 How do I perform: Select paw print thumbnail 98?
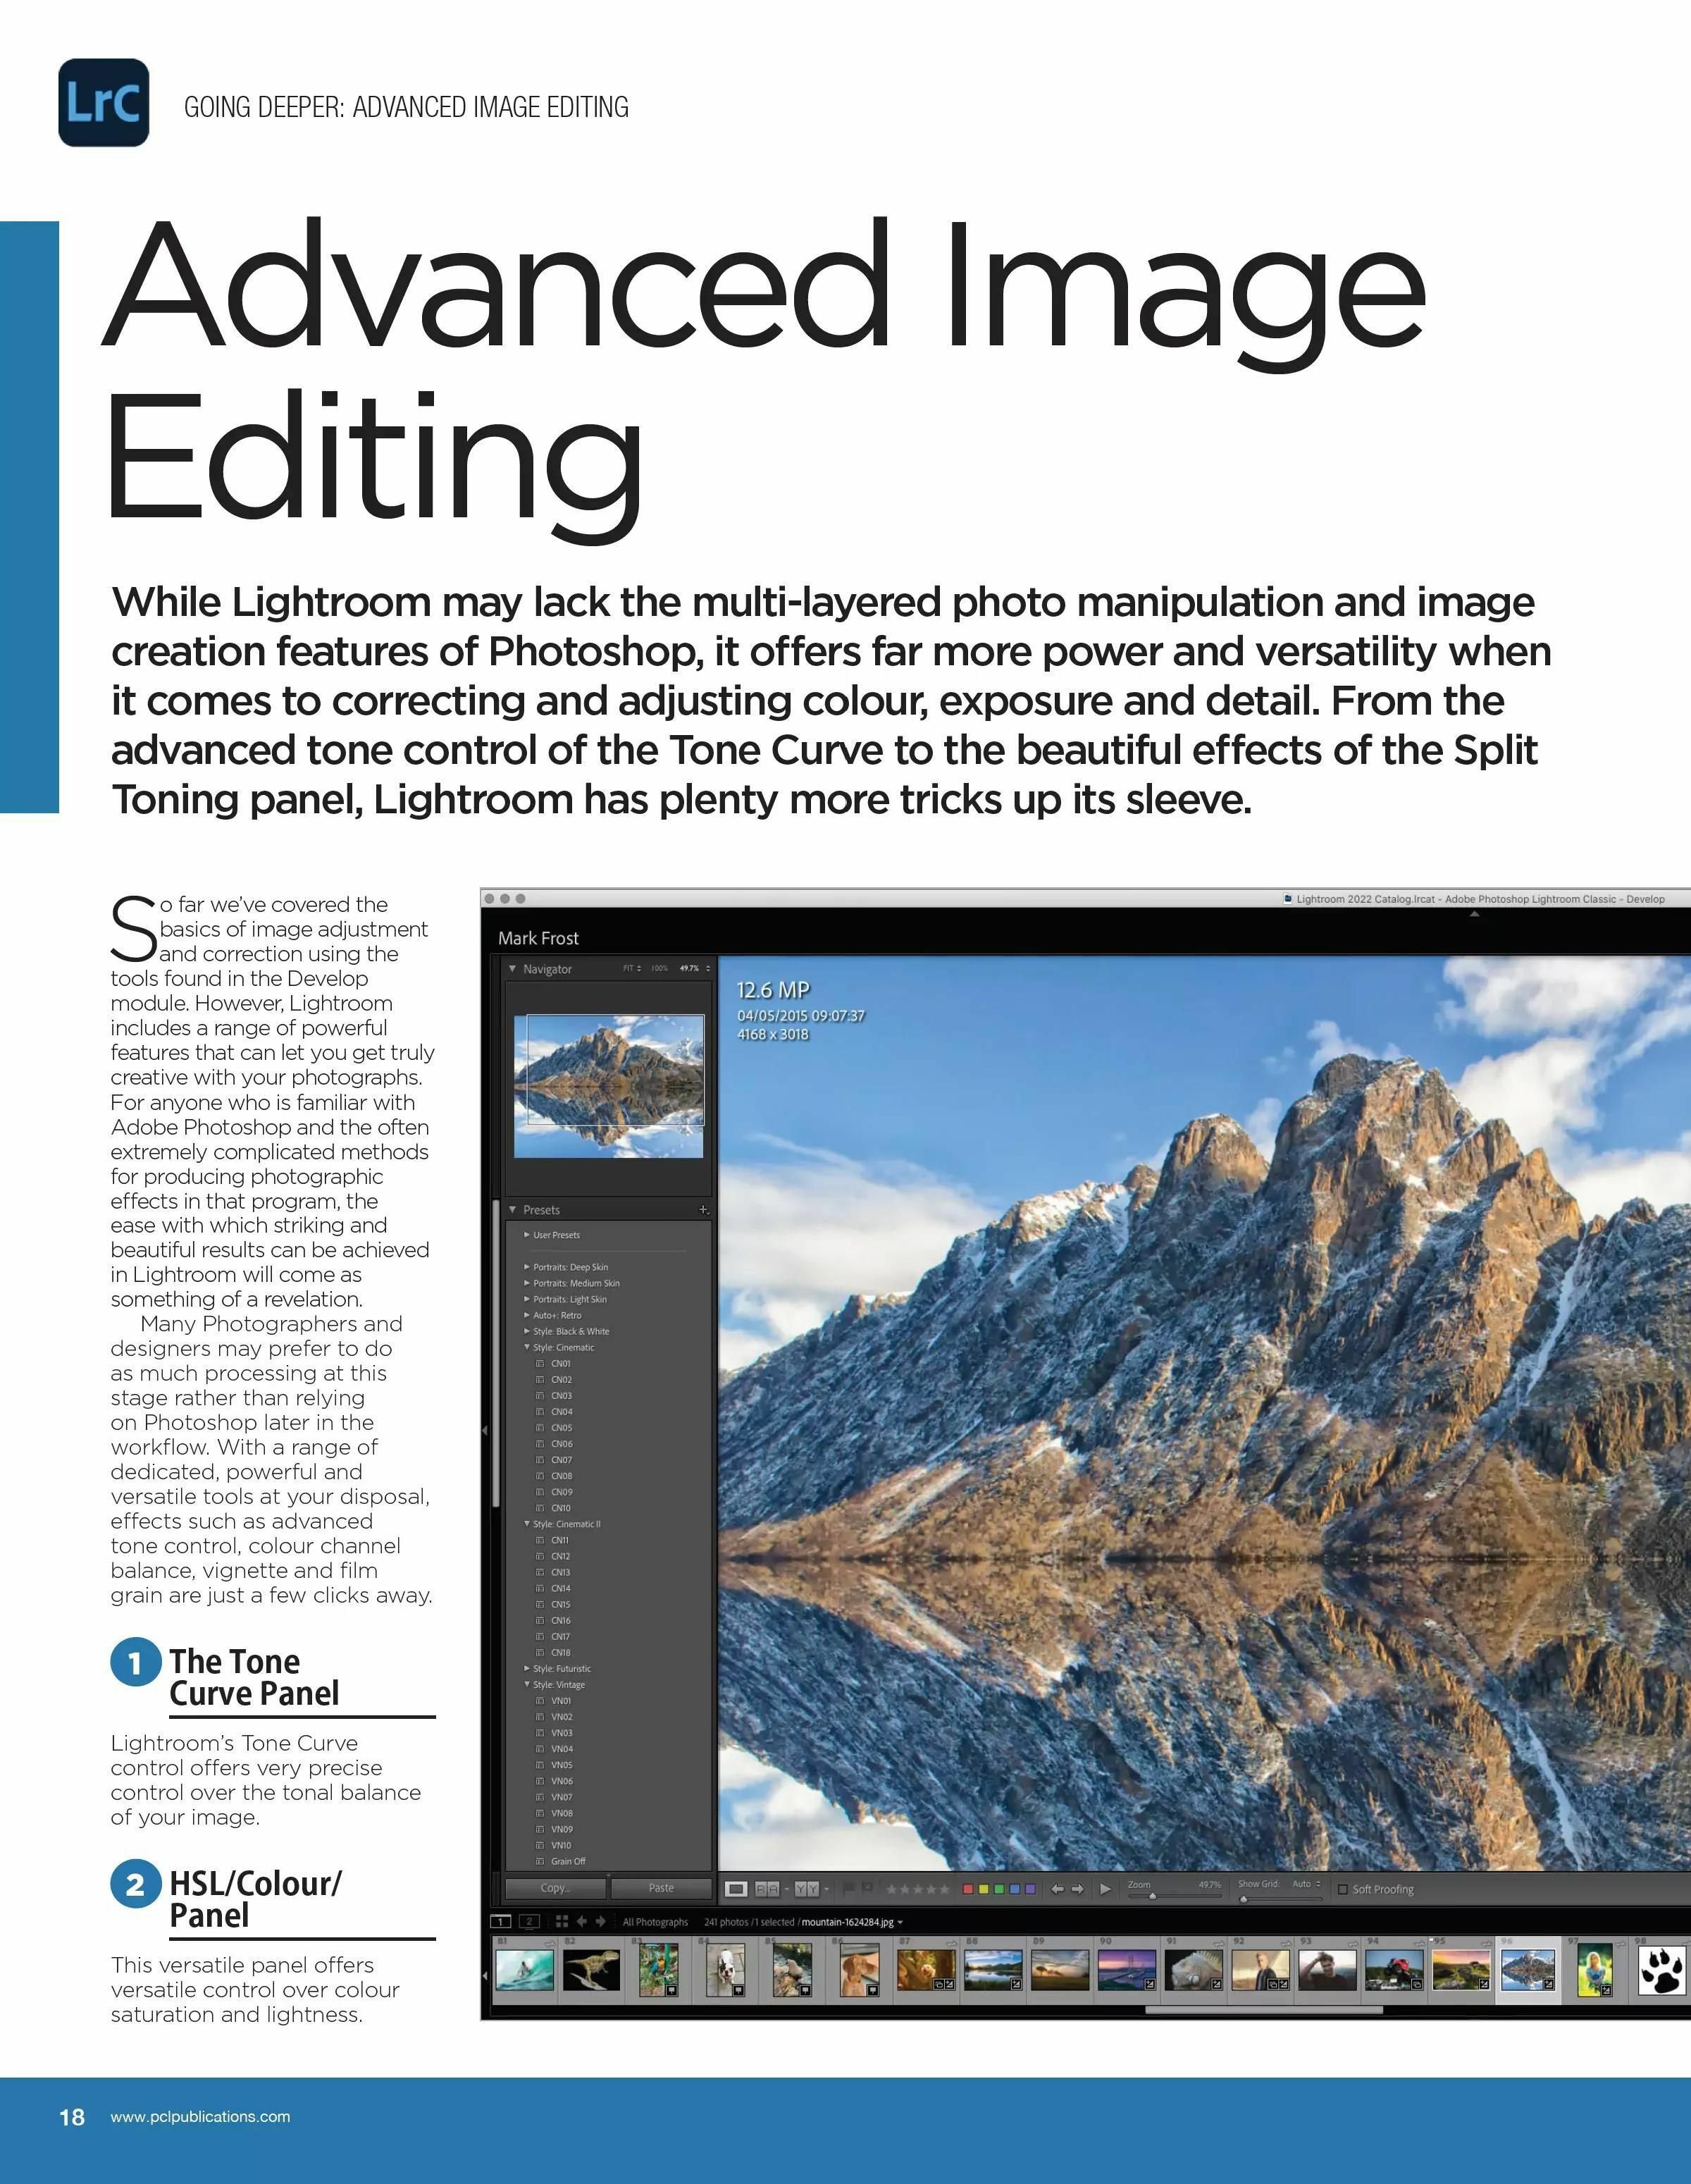coord(1662,1970)
